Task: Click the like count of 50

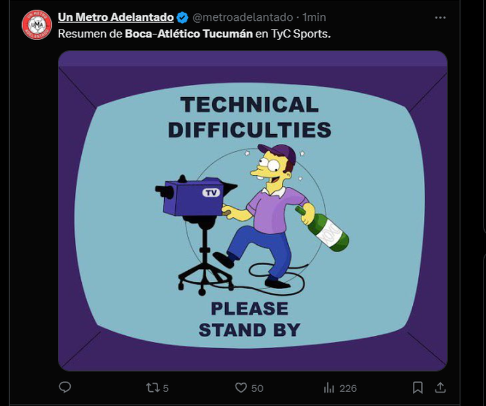Action: click(257, 388)
